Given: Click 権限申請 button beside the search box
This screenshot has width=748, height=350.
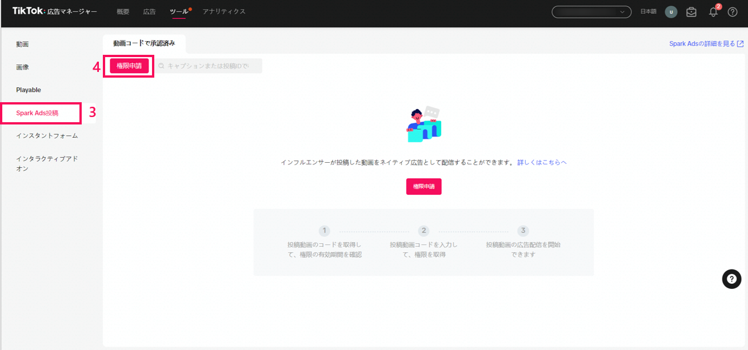Looking at the screenshot, I should tap(129, 66).
